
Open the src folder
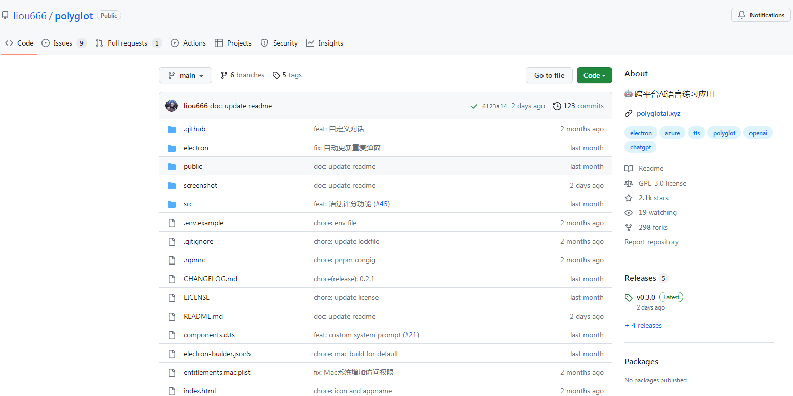[188, 204]
